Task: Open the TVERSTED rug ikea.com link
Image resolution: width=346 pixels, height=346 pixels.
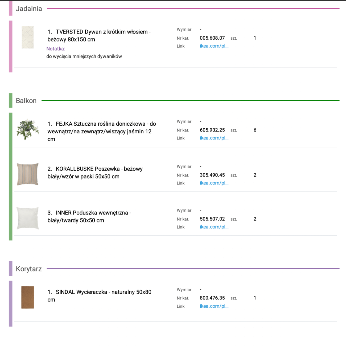Action: tap(214, 46)
